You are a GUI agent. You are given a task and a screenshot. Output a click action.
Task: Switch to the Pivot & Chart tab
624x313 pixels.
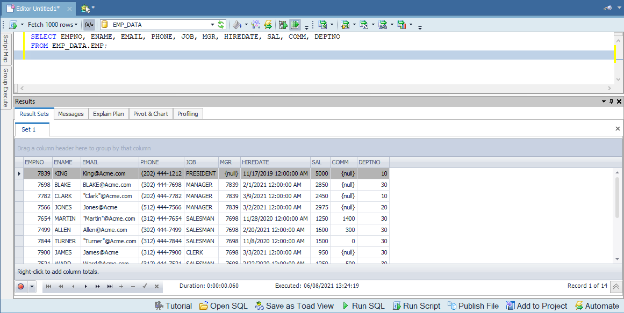pos(150,114)
